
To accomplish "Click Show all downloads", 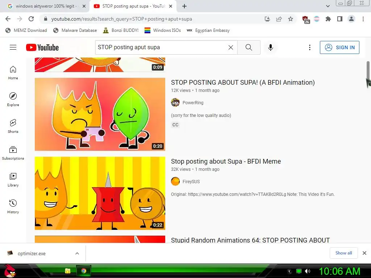I will 343,253.
